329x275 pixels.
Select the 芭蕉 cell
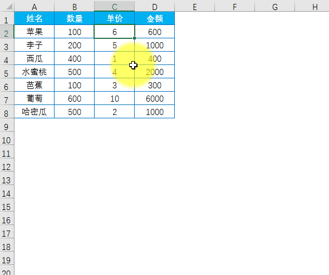(34, 85)
